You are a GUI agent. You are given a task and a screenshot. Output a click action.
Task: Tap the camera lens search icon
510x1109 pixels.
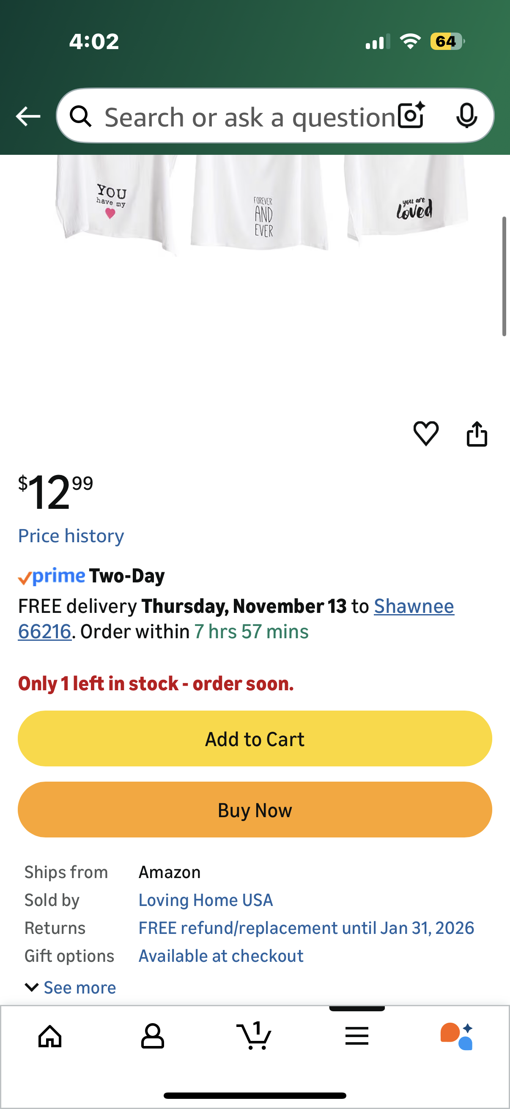point(411,115)
